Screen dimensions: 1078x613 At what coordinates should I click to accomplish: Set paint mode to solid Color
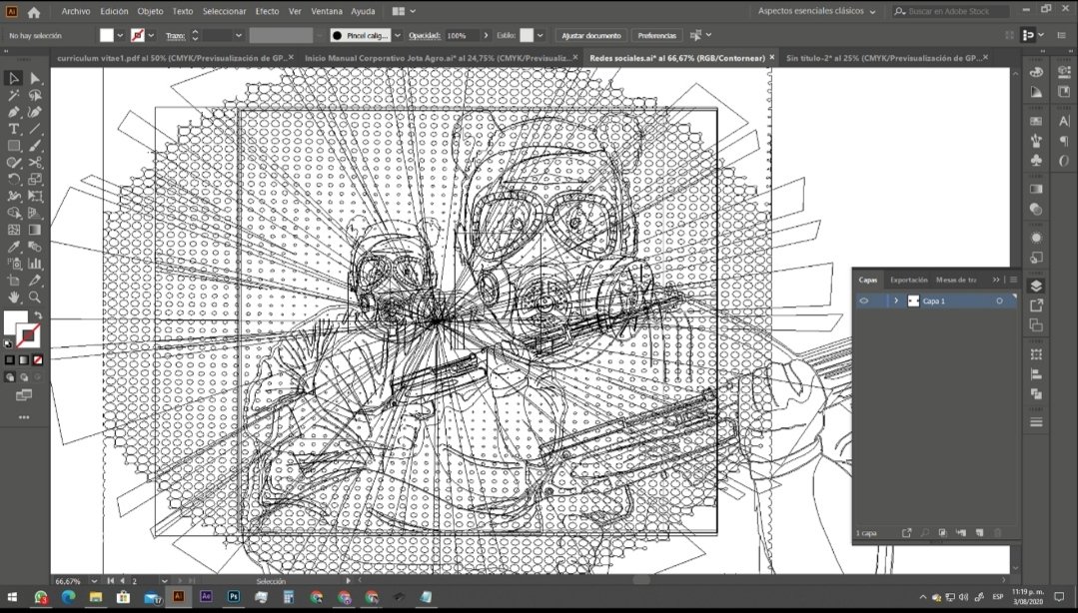click(10, 359)
